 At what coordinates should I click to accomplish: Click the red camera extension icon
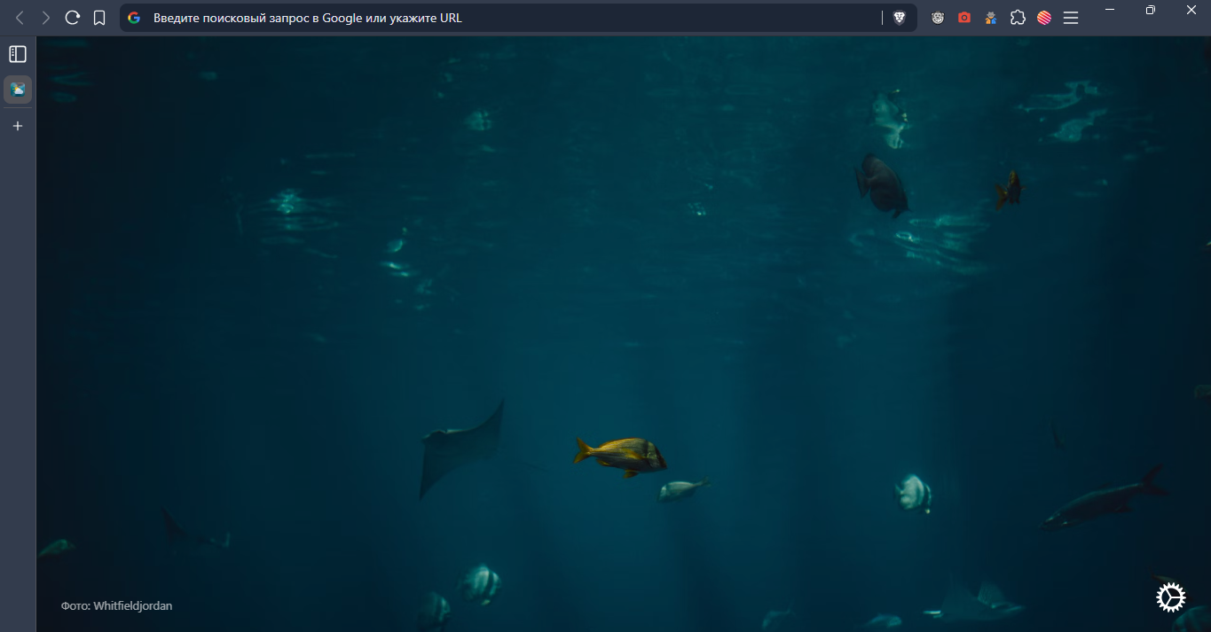[x=964, y=18]
